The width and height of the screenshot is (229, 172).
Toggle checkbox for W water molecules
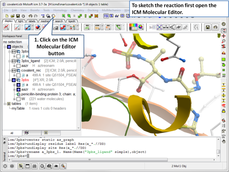click(x=19, y=99)
